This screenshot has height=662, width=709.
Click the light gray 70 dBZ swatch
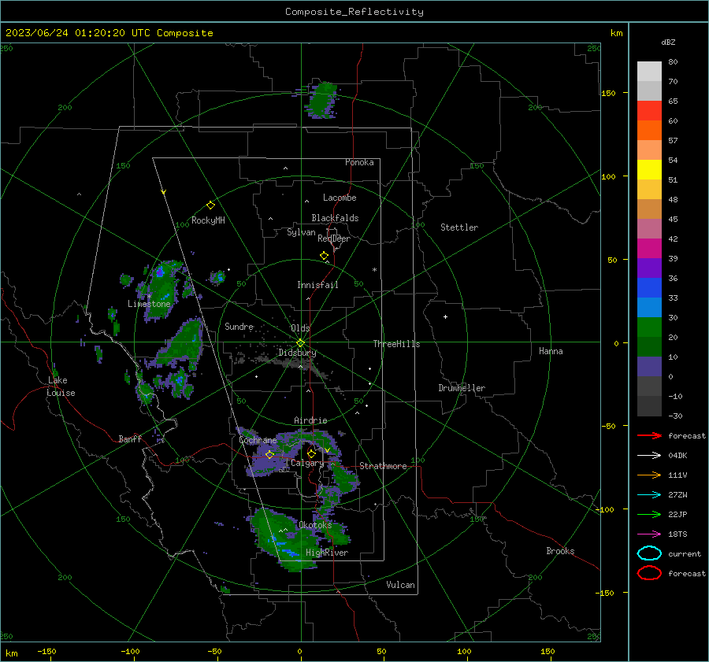[x=649, y=72]
